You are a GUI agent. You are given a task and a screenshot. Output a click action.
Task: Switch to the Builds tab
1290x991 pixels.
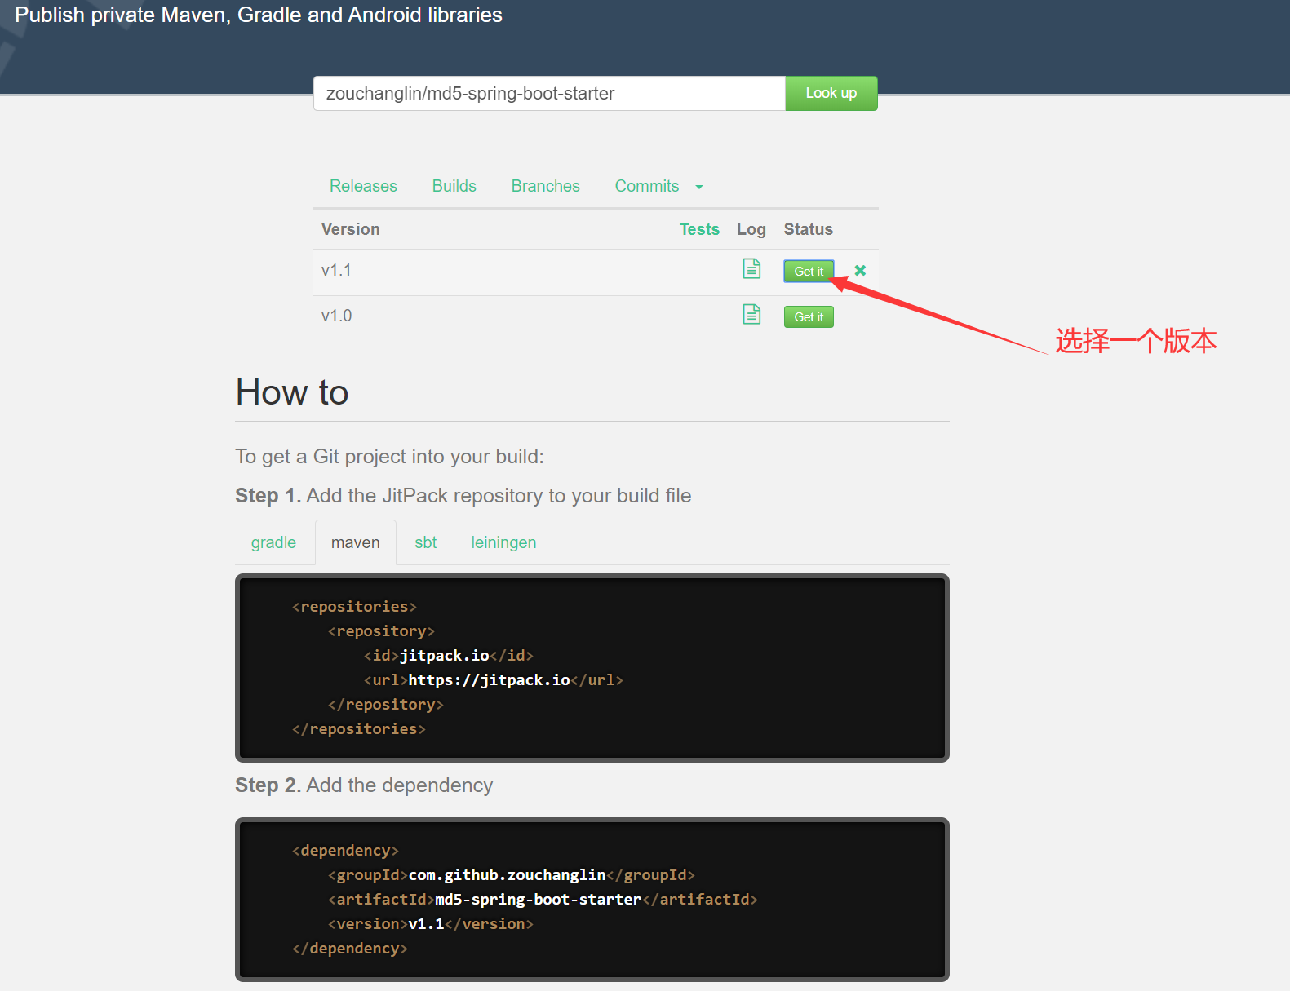454,186
